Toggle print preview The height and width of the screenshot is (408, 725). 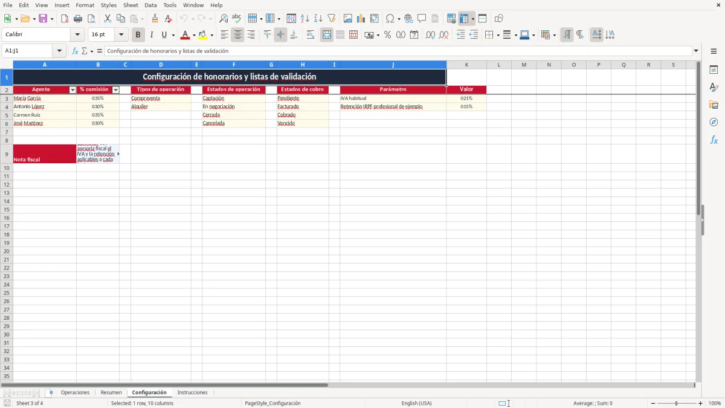(91, 19)
